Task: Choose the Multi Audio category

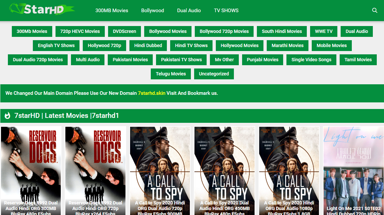Action: click(x=88, y=60)
